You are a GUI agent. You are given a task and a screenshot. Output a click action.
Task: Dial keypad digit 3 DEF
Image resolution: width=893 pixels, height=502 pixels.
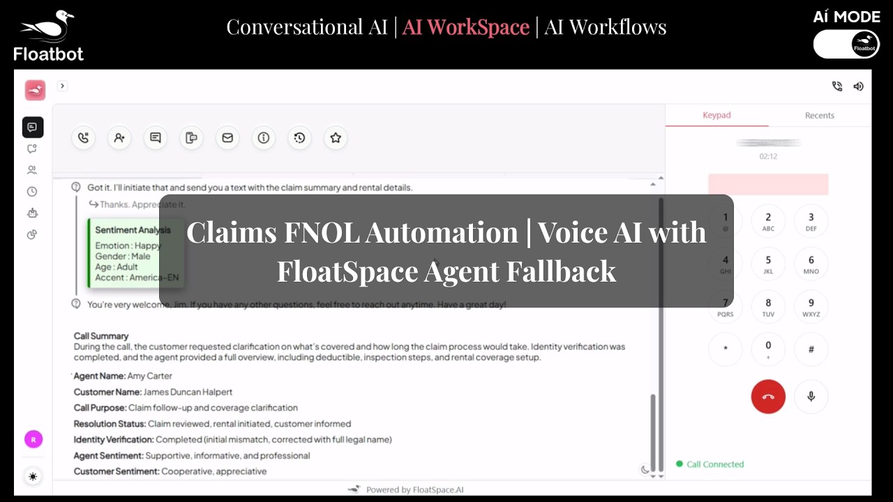pyautogui.click(x=811, y=221)
